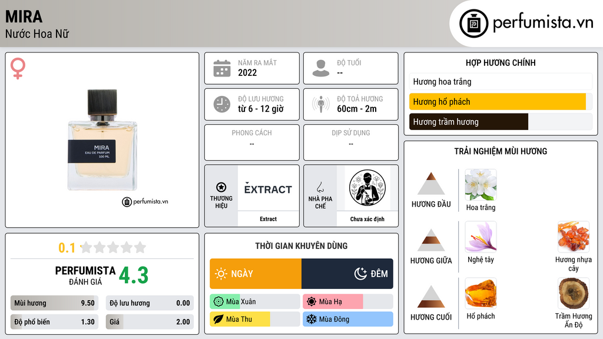Click the star badge icon above Thương hiệu
The height and width of the screenshot is (339, 603).
pyautogui.click(x=221, y=187)
